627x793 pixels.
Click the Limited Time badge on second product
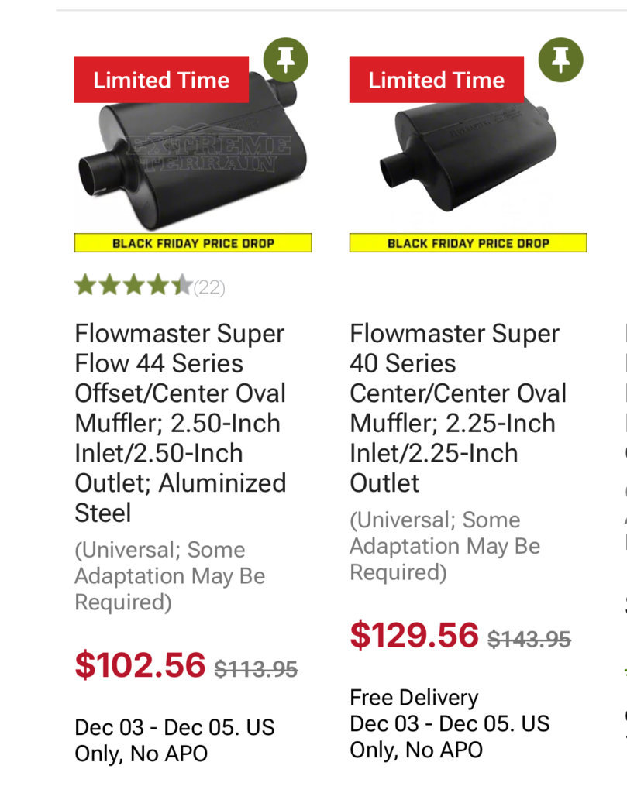pyautogui.click(x=436, y=80)
